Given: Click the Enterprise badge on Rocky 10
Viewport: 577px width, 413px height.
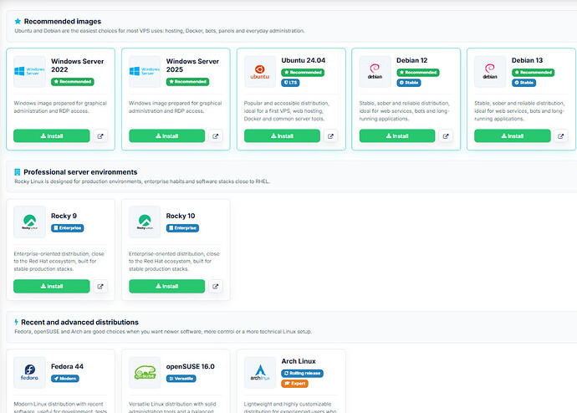Looking at the screenshot, I should point(182,228).
